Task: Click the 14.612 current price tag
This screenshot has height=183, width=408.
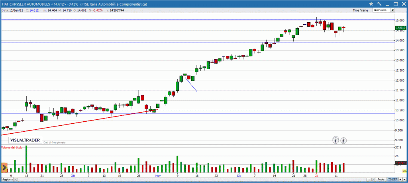Action: tap(401, 27)
